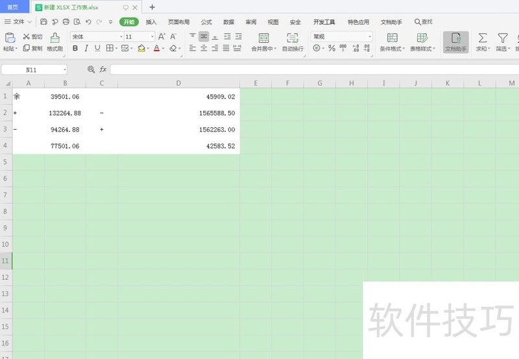Click the 查找 search command
519x359 pixels.
(x=424, y=22)
